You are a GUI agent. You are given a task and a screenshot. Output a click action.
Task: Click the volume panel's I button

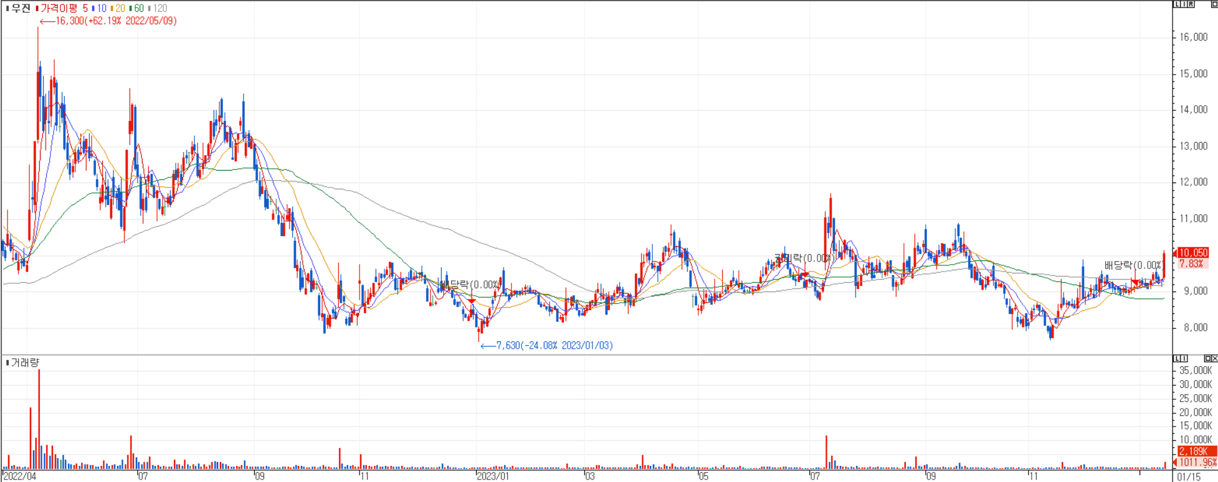click(x=1184, y=358)
